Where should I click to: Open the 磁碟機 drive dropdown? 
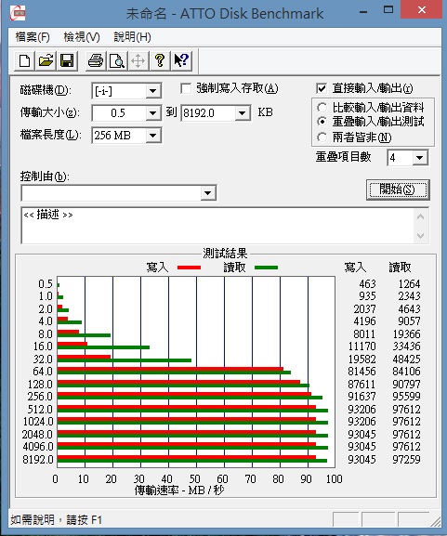[x=153, y=91]
